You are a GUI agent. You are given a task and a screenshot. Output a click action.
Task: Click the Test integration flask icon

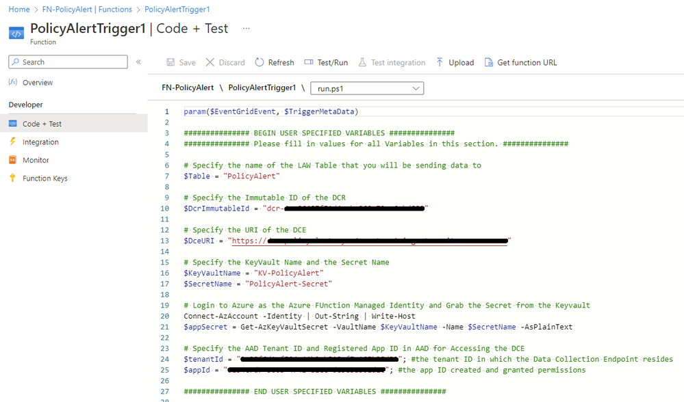pos(362,62)
